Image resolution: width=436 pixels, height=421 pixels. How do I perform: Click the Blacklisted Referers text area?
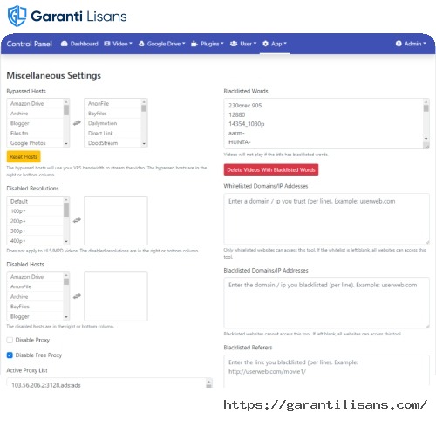coord(326,370)
